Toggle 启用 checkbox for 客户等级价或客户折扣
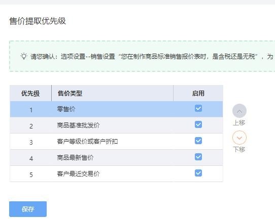This screenshot has width=275, height=219. (198, 141)
